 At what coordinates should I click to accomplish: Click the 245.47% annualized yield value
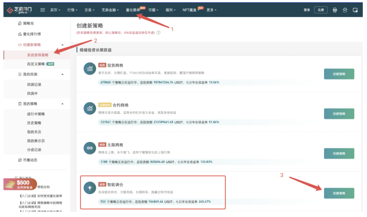click(x=205, y=202)
